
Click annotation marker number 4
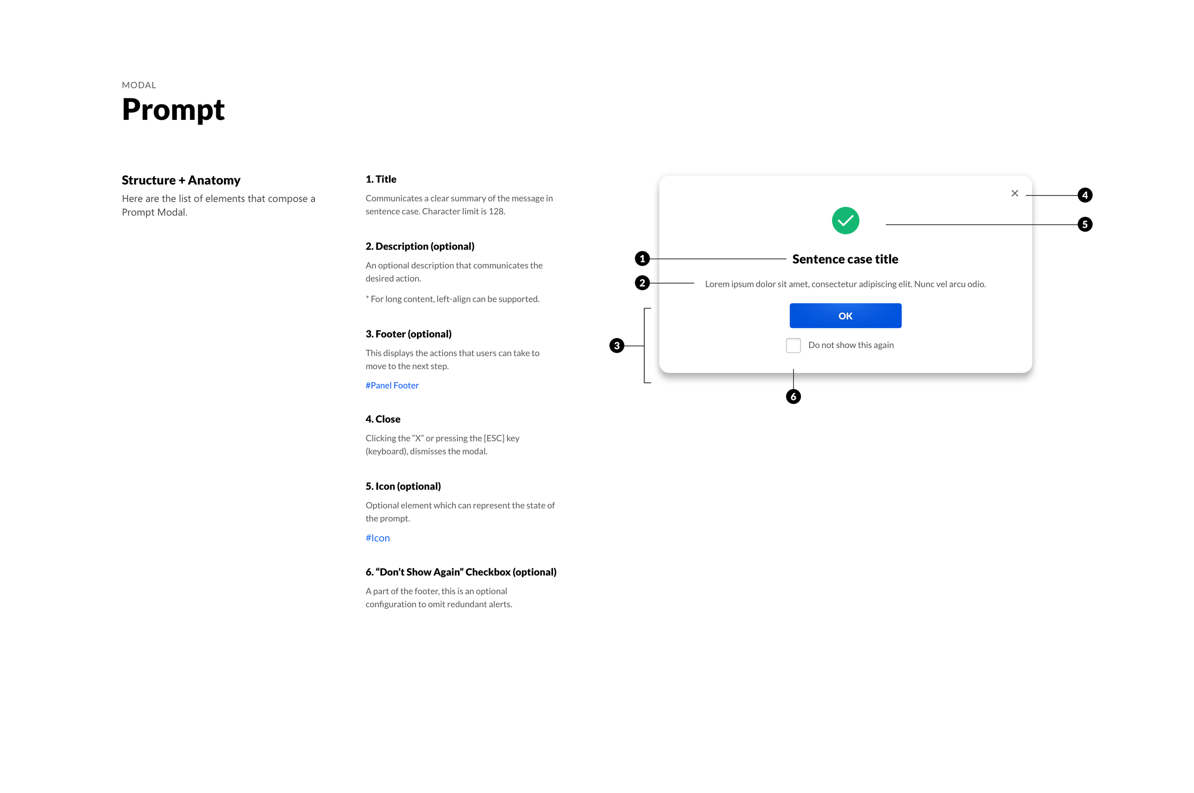pyautogui.click(x=1084, y=195)
